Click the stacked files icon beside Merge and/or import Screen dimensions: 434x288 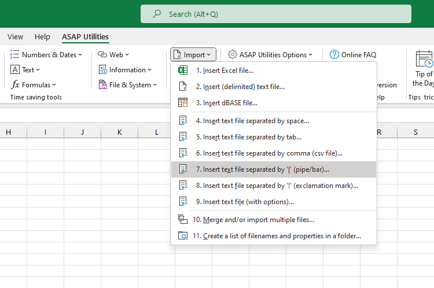pos(183,219)
